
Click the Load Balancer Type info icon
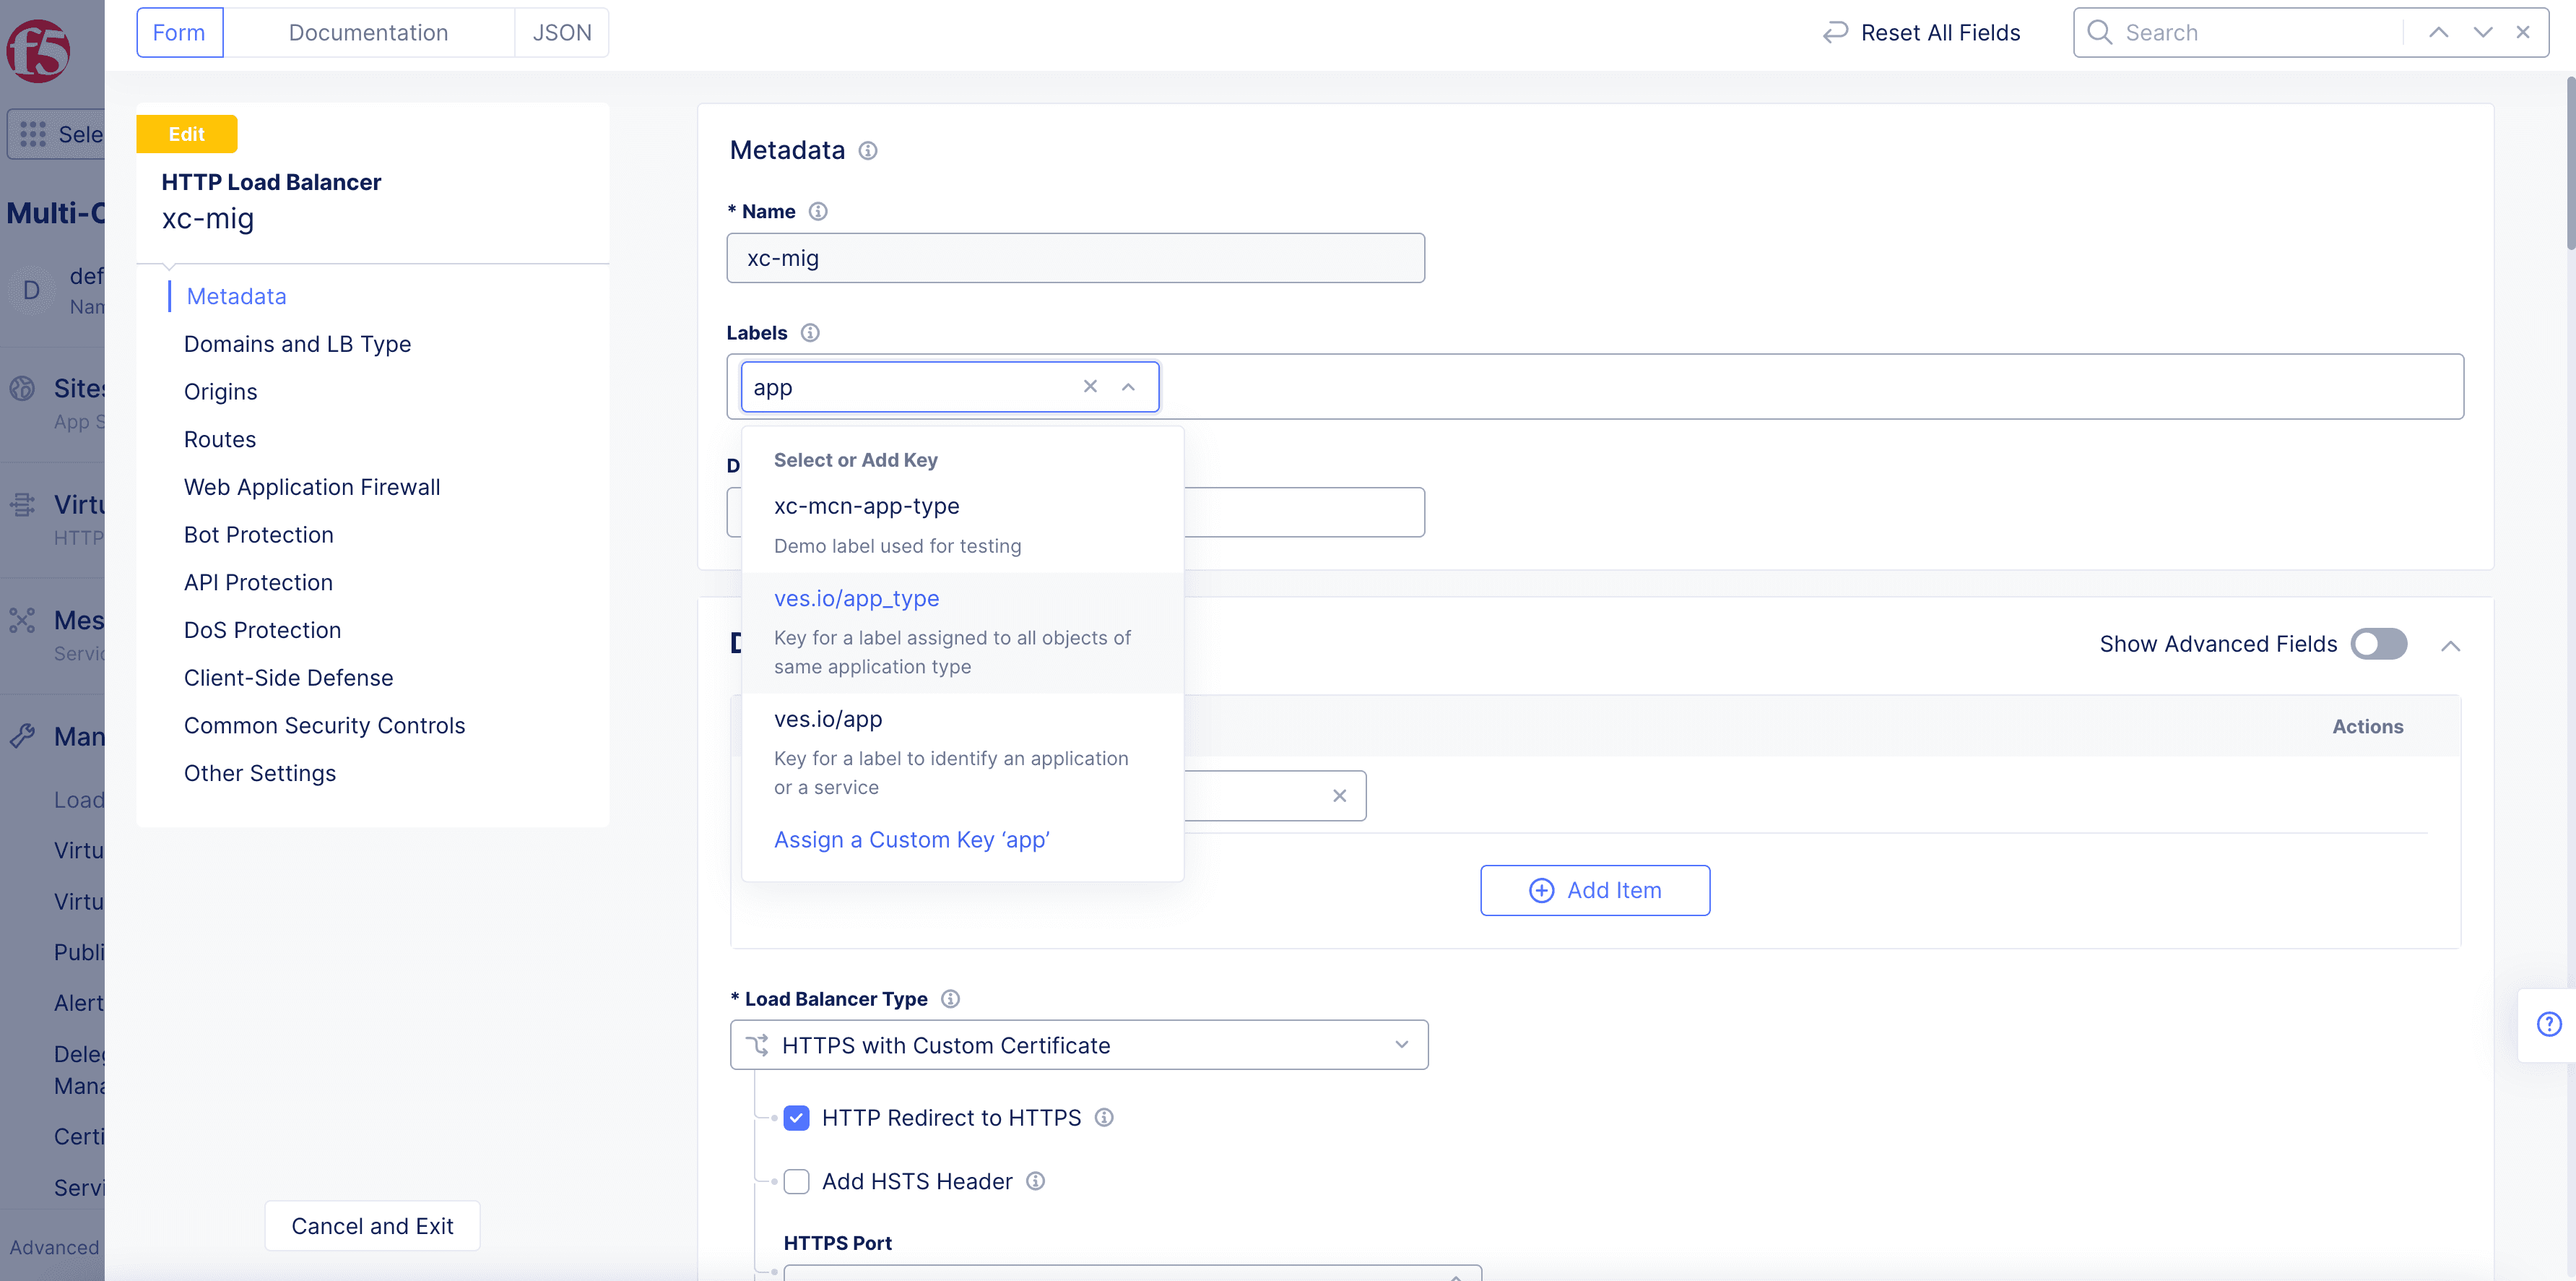(950, 999)
